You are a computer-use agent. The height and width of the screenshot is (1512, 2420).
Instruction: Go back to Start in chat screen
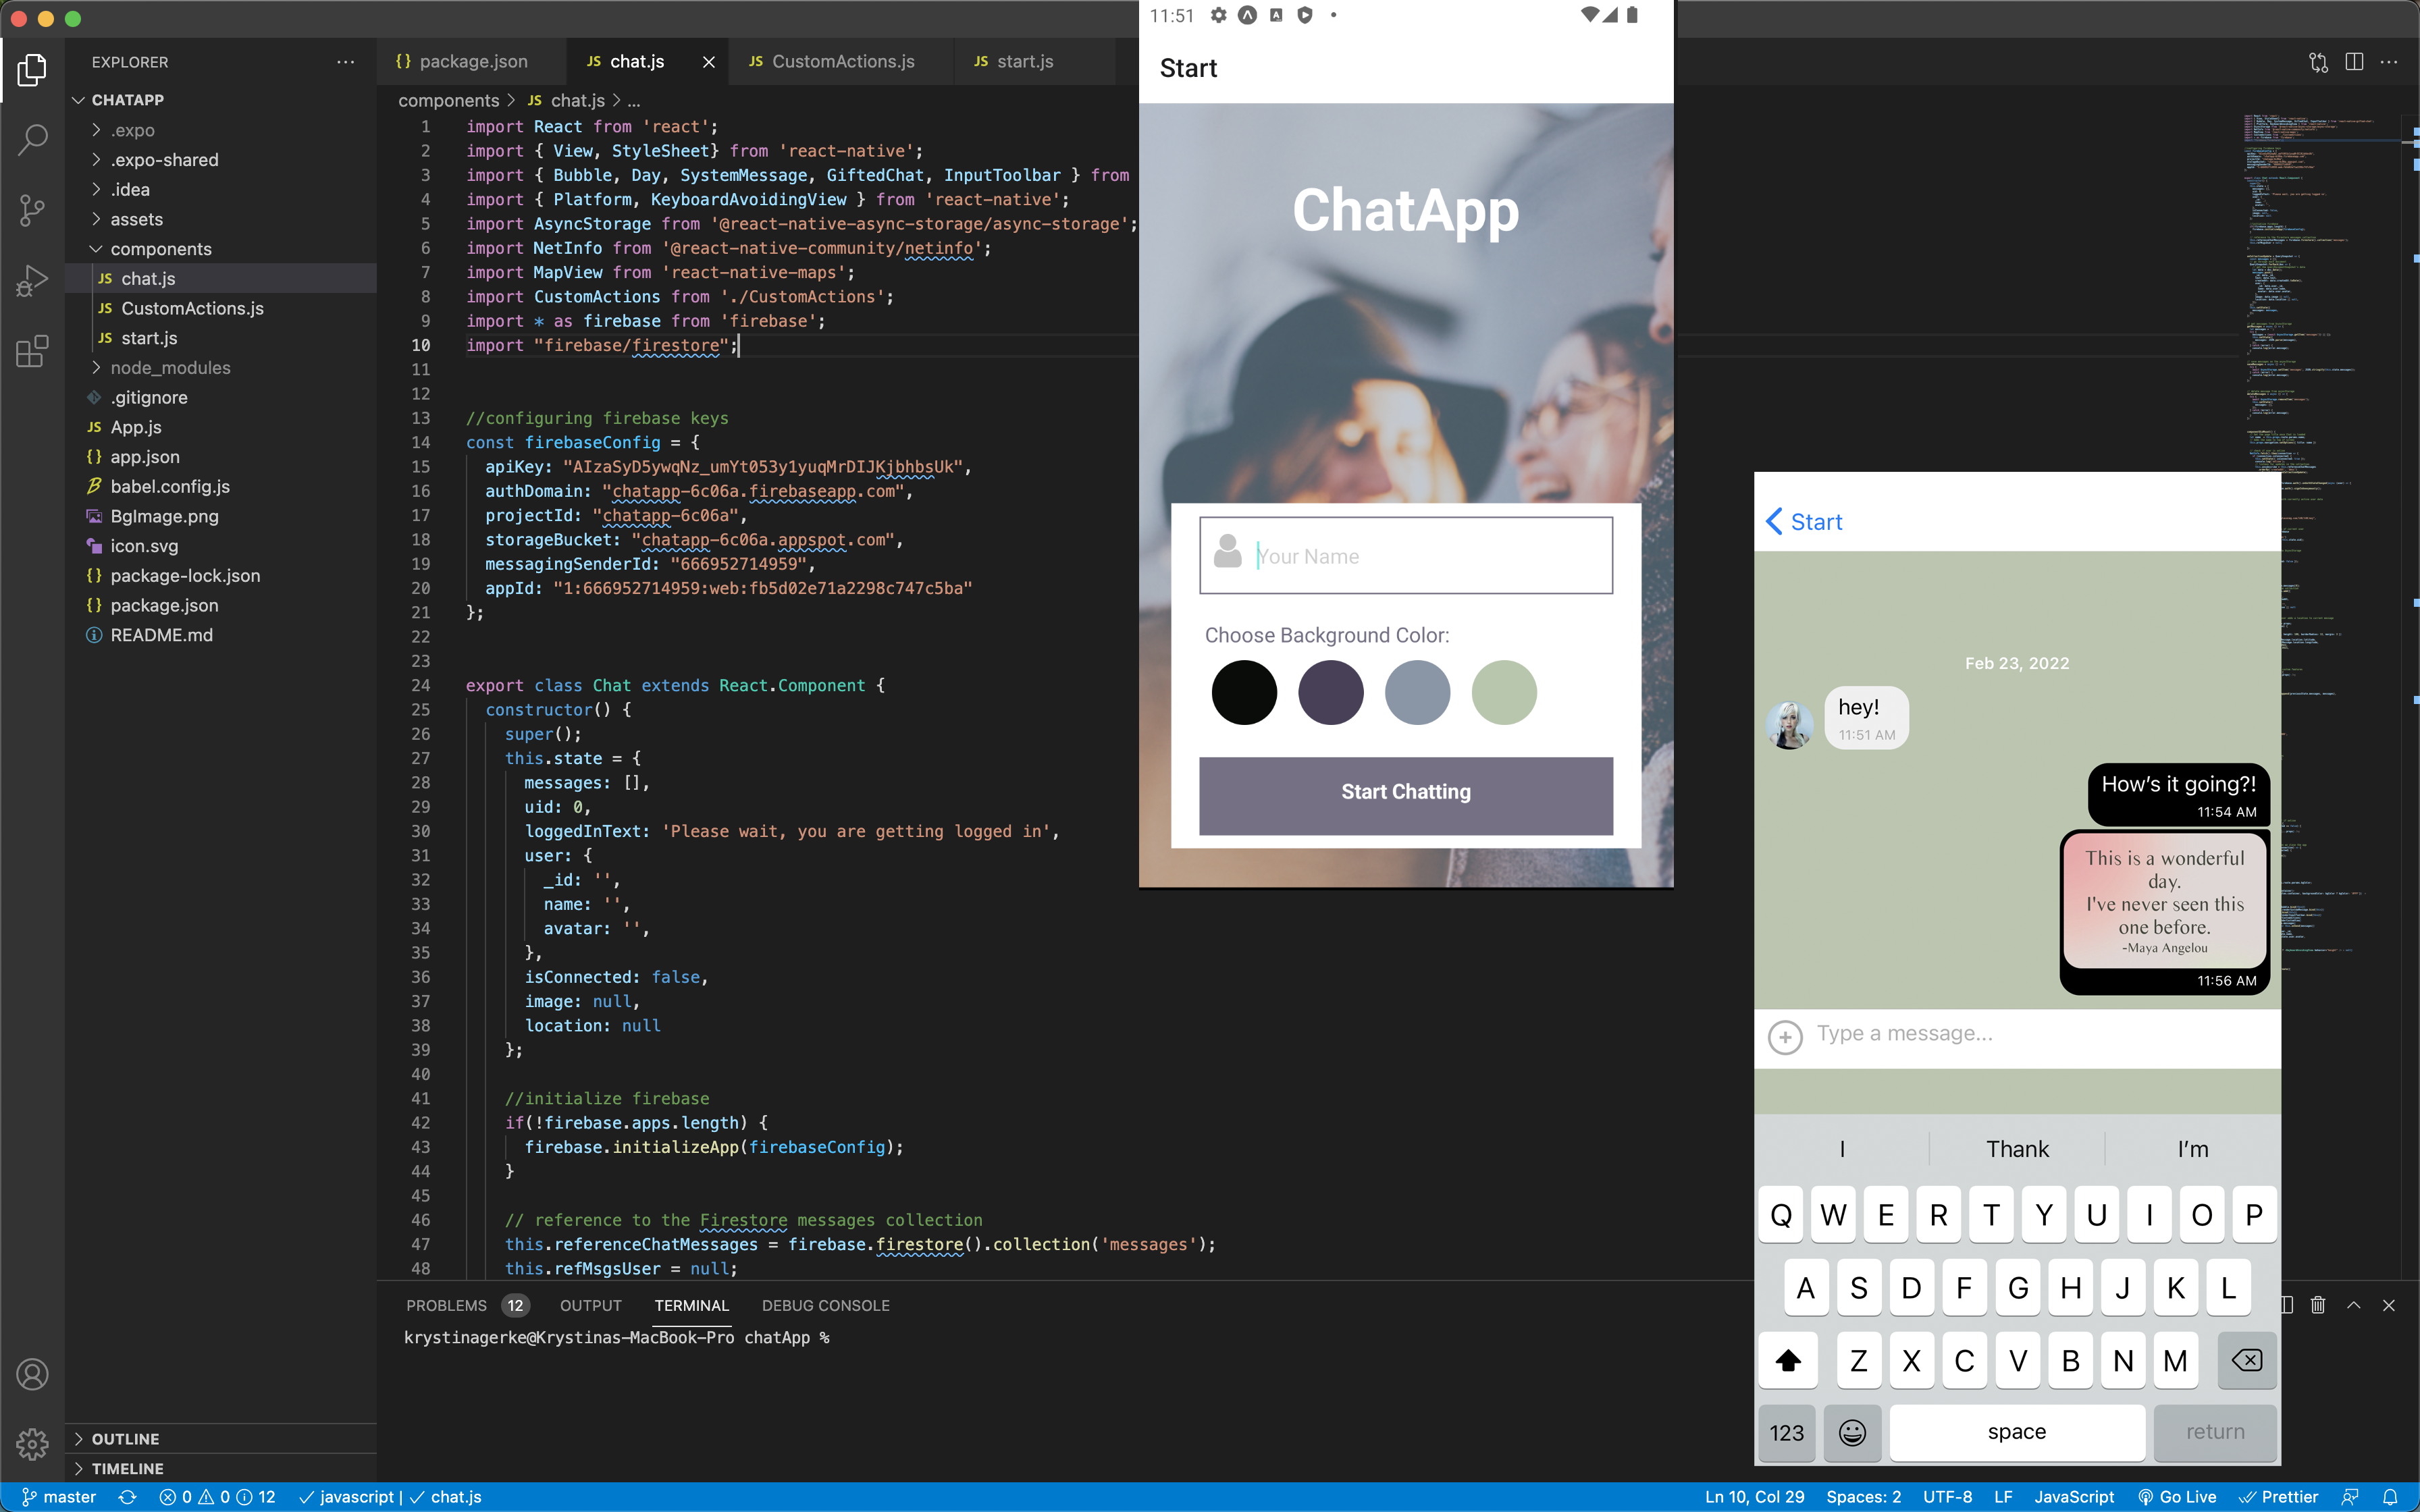1804,522
